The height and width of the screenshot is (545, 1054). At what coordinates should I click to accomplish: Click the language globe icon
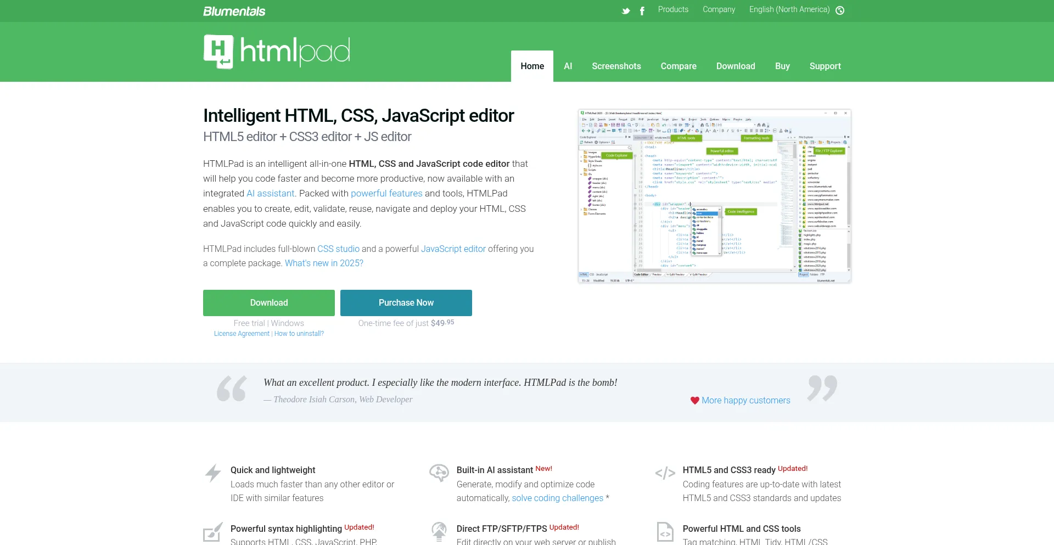pos(840,10)
